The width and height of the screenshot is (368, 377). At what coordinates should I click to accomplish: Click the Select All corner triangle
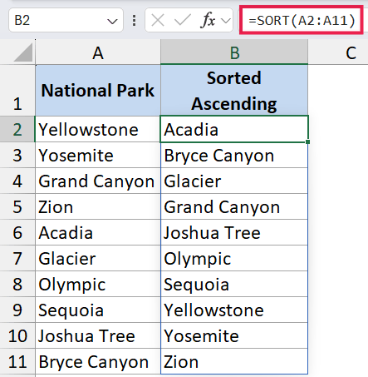[23, 52]
